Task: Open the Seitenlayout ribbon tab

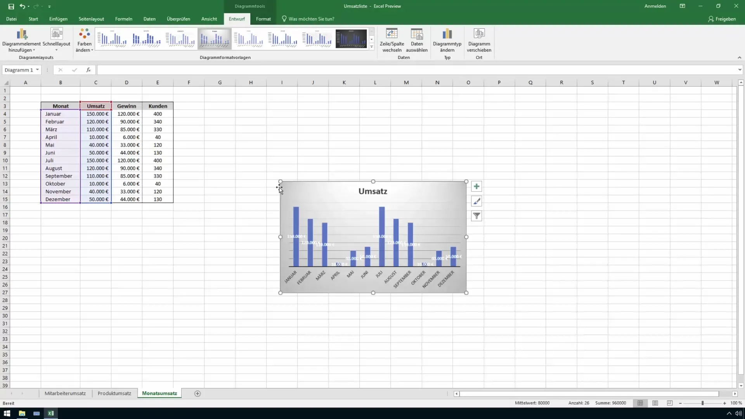Action: point(91,19)
